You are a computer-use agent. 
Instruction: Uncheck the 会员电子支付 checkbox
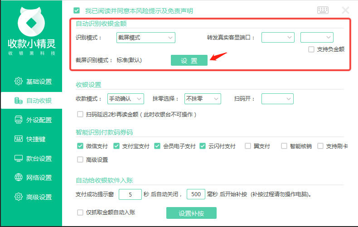(157, 146)
